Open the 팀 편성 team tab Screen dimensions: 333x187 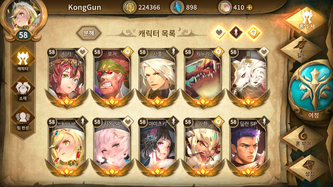pyautogui.click(x=23, y=119)
